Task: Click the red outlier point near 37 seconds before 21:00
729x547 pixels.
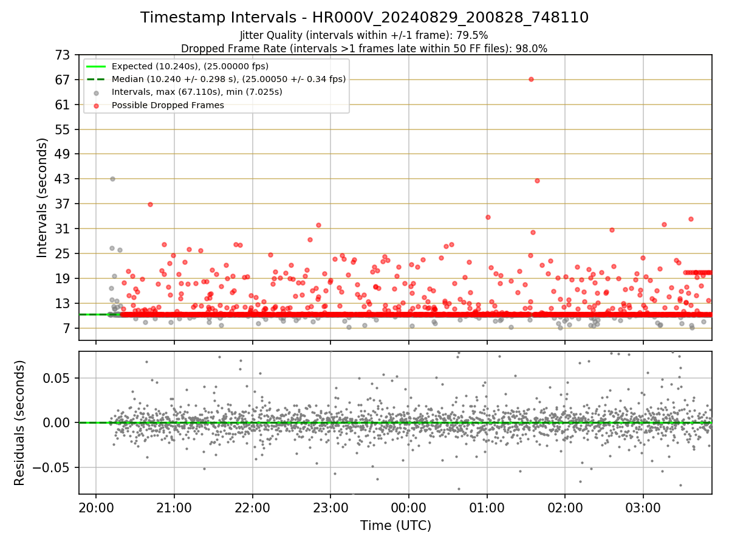Action: click(x=150, y=204)
